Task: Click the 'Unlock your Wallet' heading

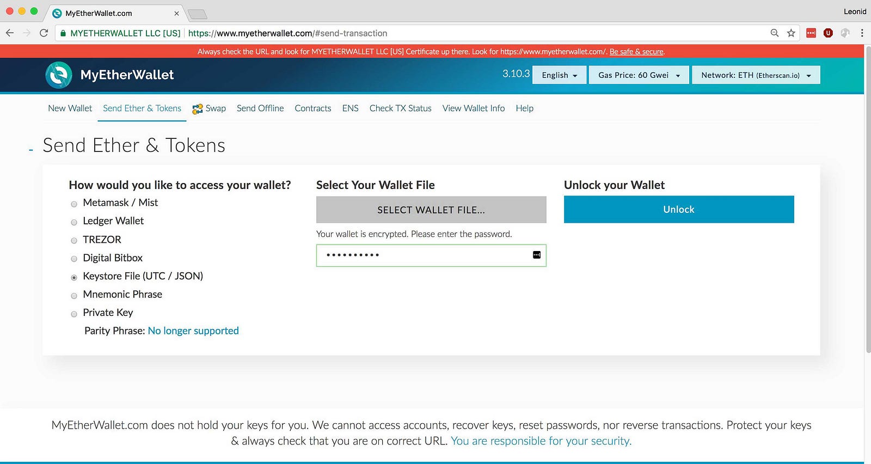Action: (614, 185)
